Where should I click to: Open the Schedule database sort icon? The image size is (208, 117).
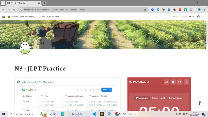click(81, 90)
